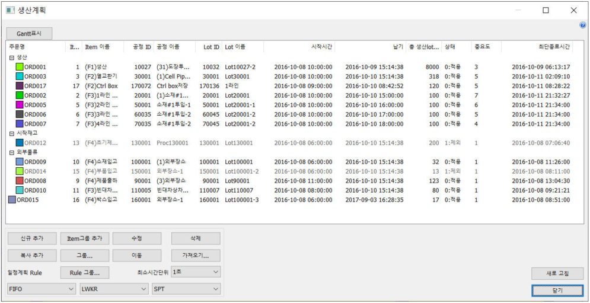The image size is (590, 303).
Task: Click the magenta color swatch of ORD005
Action: 20,105
